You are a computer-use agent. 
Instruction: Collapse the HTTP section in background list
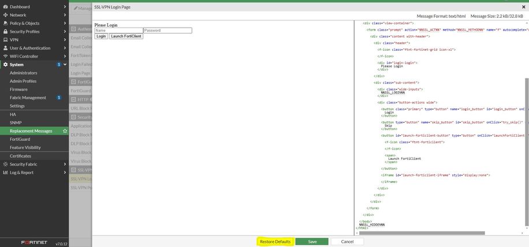74,99
